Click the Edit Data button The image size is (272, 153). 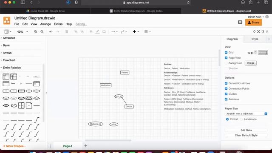[246, 130]
